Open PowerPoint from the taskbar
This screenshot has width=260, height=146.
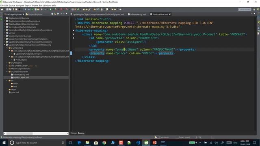pyautogui.click(x=154, y=143)
